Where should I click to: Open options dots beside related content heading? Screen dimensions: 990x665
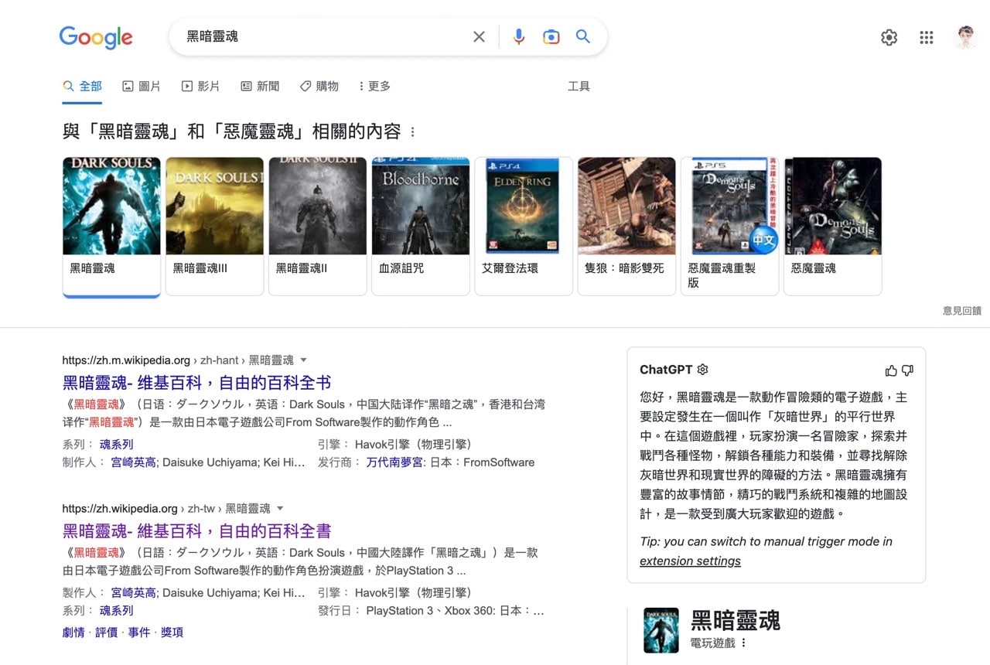pyautogui.click(x=413, y=132)
